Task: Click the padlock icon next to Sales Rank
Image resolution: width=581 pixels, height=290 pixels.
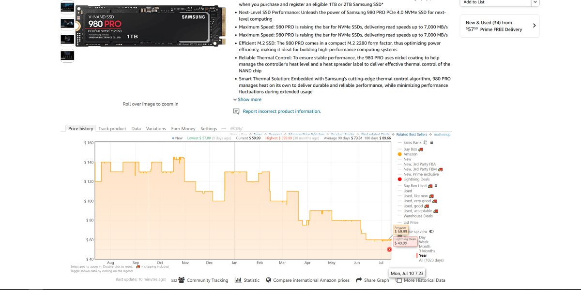Action: click(431, 142)
